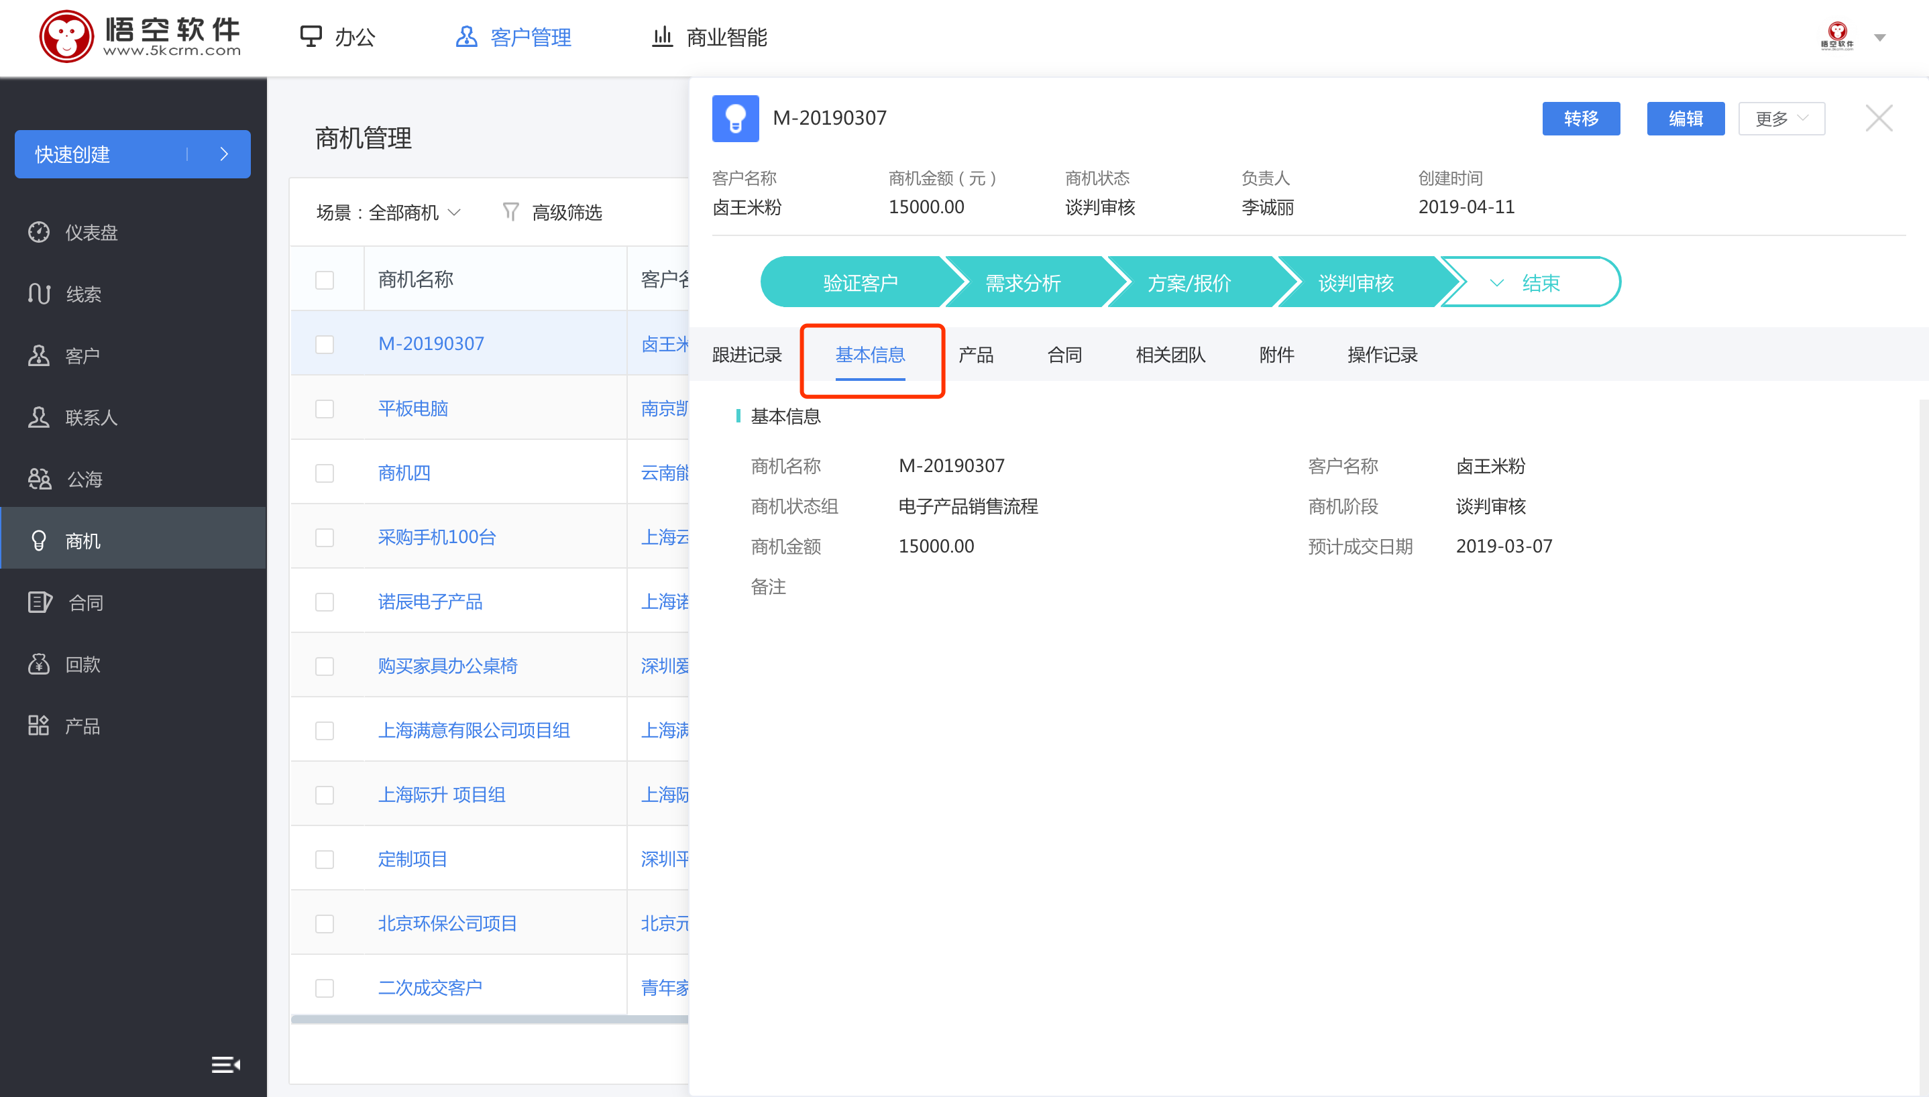Collapse the sidebar with the menu toggle icon
The image size is (1929, 1097).
click(x=225, y=1065)
